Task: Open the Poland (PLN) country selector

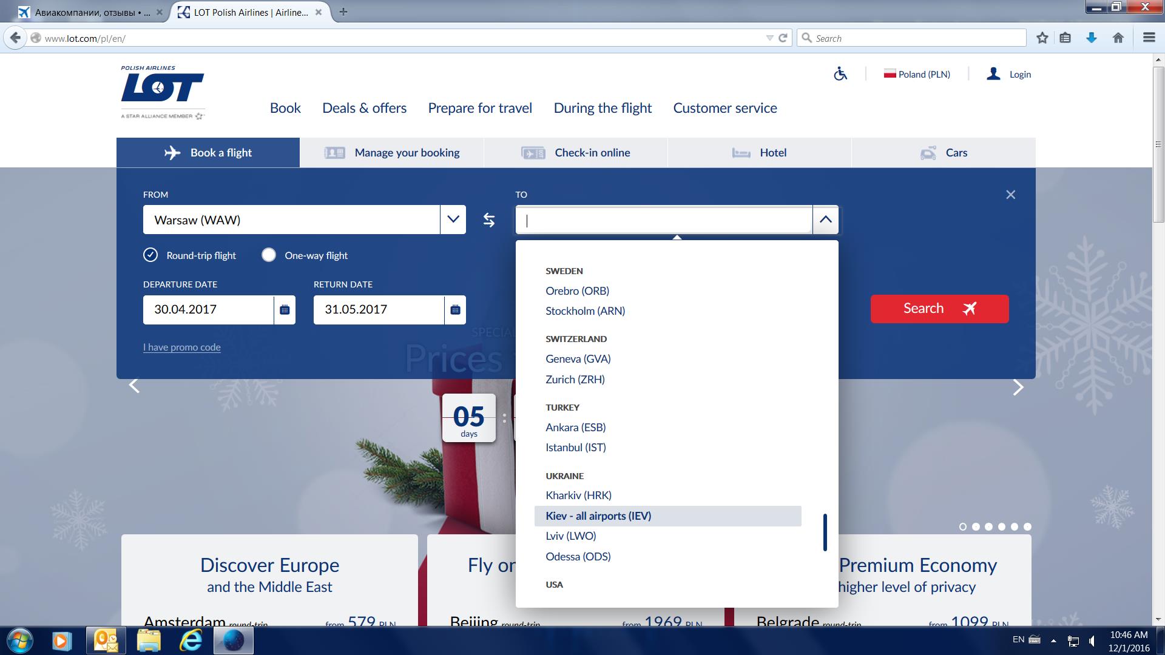Action: 917,74
